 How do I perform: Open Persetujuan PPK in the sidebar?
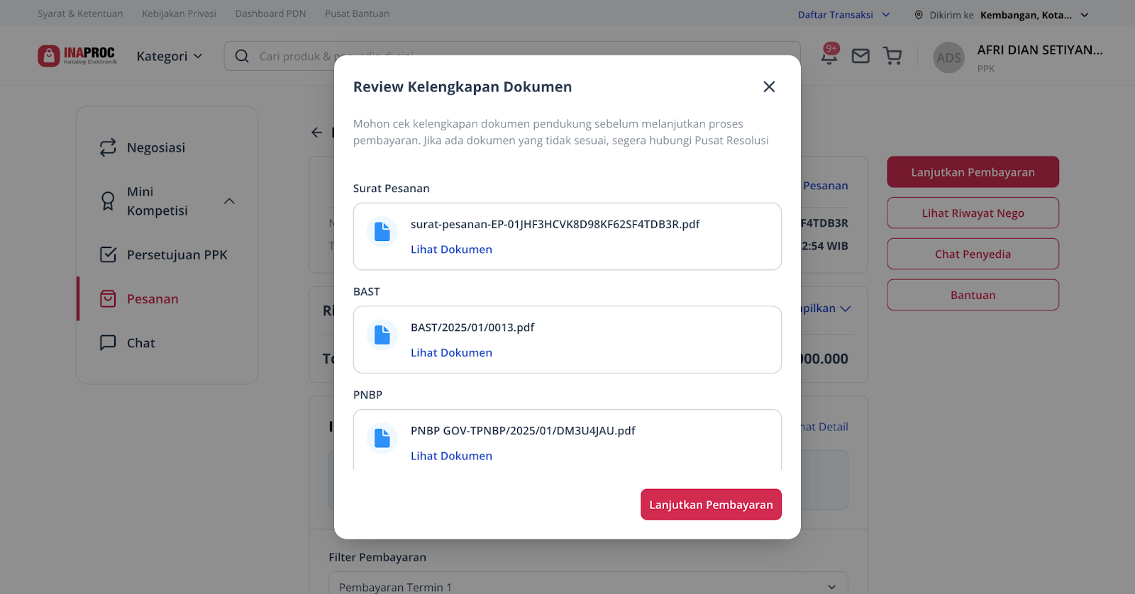coord(177,255)
